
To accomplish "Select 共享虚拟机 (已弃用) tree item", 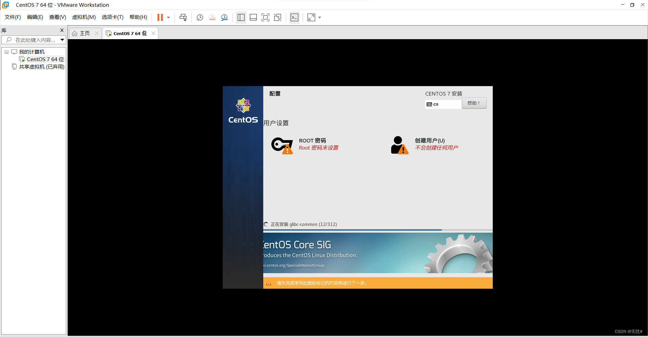I will tap(42, 67).
